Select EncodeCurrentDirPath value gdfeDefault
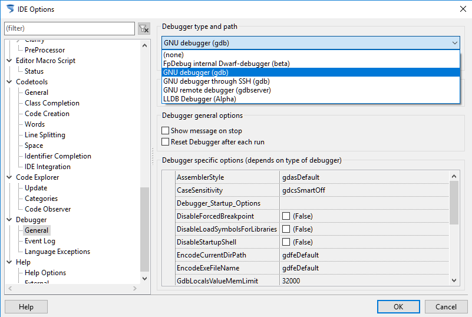This screenshot has height=317, width=472. pos(364,255)
